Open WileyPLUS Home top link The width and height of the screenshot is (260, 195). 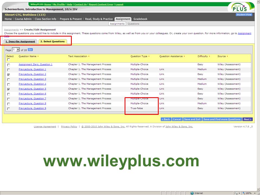pyautogui.click(x=48, y=4)
